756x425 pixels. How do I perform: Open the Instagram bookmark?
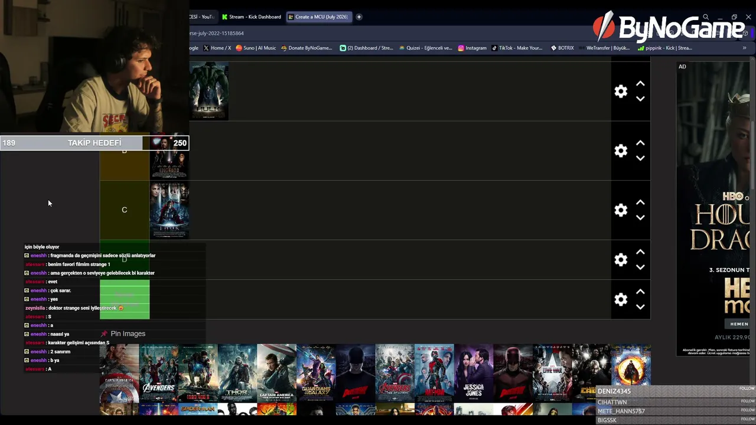(x=472, y=48)
